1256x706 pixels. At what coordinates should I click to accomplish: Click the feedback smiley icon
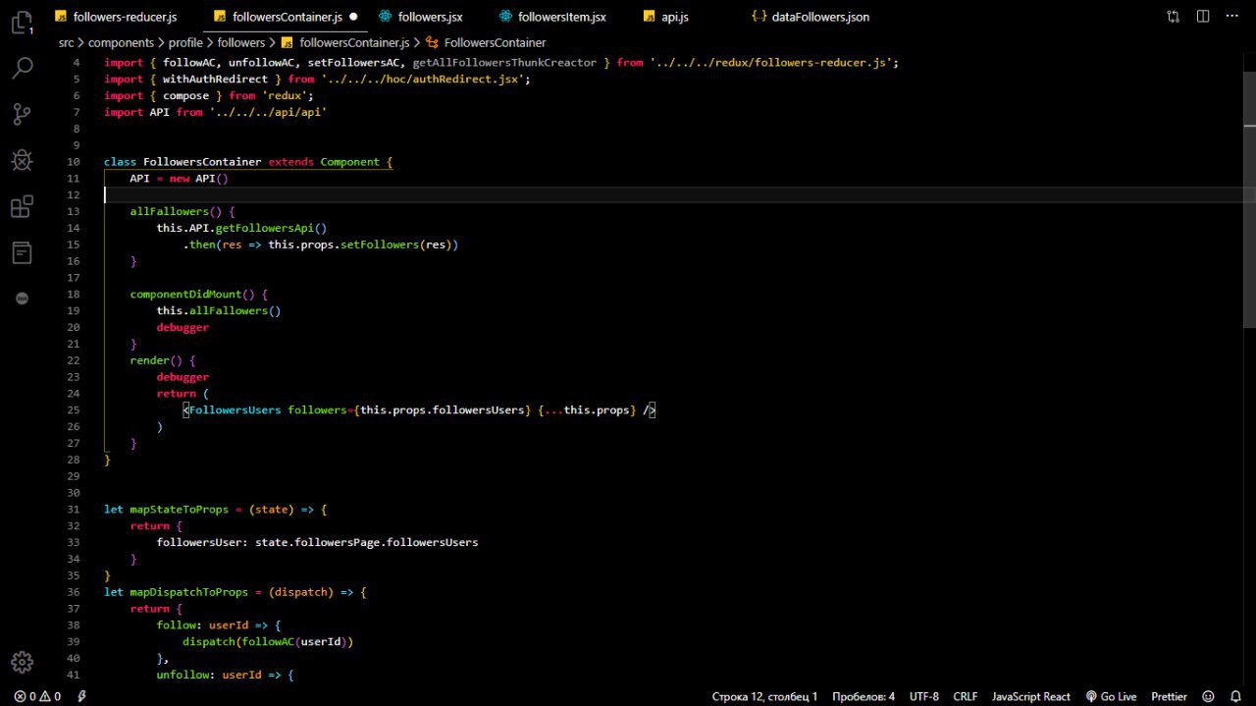pyautogui.click(x=1208, y=696)
